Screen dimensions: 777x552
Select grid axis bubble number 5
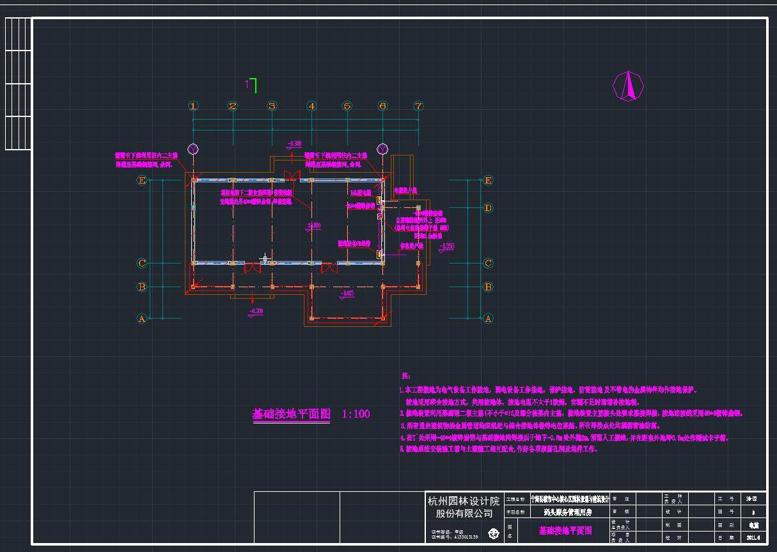click(347, 106)
